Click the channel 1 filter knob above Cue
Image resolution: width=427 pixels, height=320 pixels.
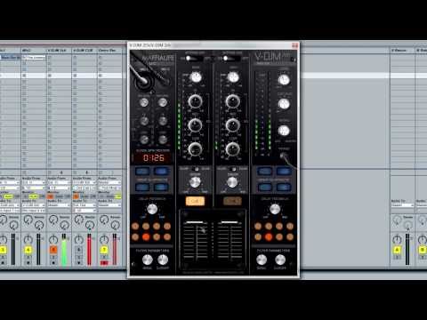point(195,182)
